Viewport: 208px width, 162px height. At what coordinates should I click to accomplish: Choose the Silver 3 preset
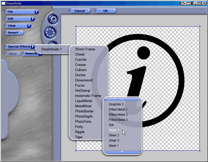(114, 141)
